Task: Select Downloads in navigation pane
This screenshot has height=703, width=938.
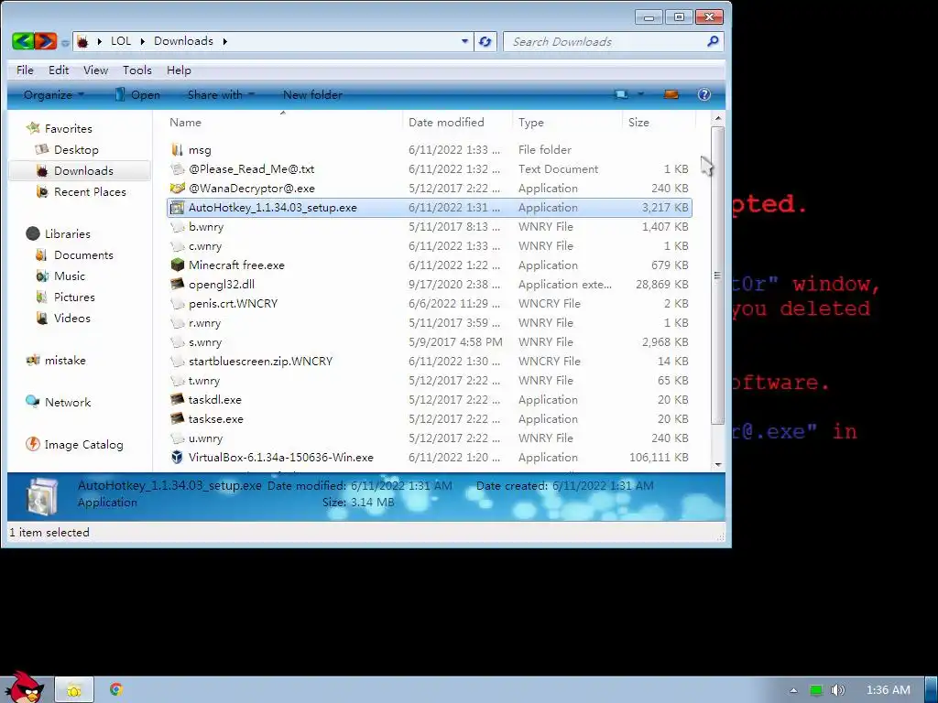Action: point(83,170)
